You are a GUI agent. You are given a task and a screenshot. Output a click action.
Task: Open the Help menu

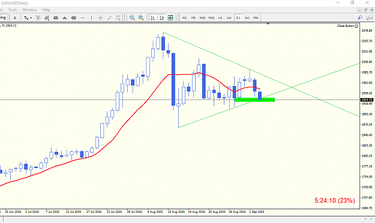tap(46, 10)
